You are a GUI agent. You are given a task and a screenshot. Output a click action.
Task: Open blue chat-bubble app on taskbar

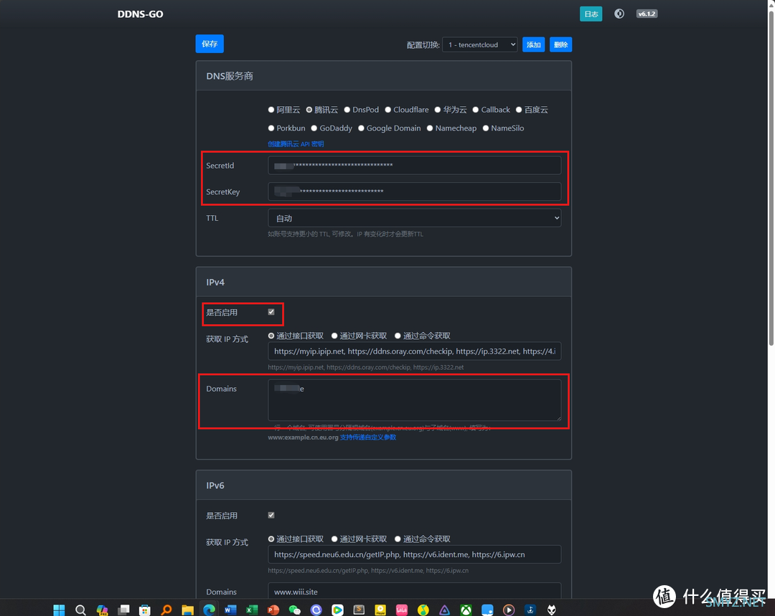pyautogui.click(x=487, y=610)
